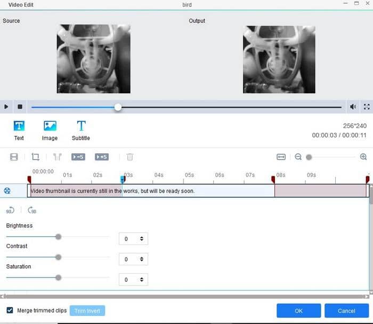
Task: Click the Contrast value field
Action: click(x=133, y=259)
